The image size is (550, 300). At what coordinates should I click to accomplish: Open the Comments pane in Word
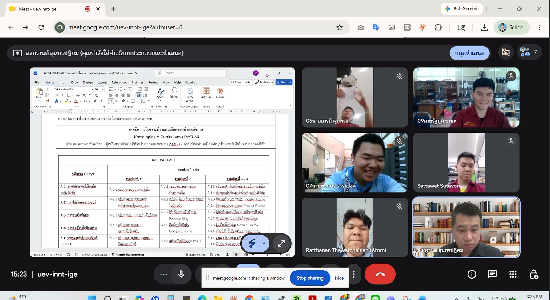coord(241,82)
